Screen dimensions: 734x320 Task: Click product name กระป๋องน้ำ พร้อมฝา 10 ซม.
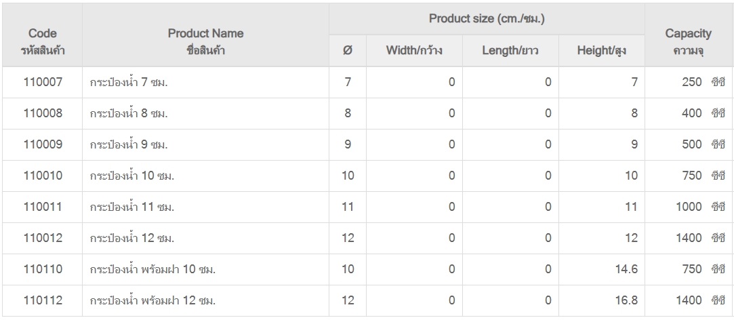152,269
